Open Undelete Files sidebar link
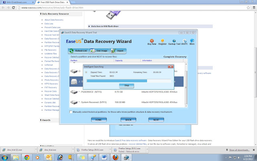This screenshot has width=257, height=161. click(x=51, y=54)
